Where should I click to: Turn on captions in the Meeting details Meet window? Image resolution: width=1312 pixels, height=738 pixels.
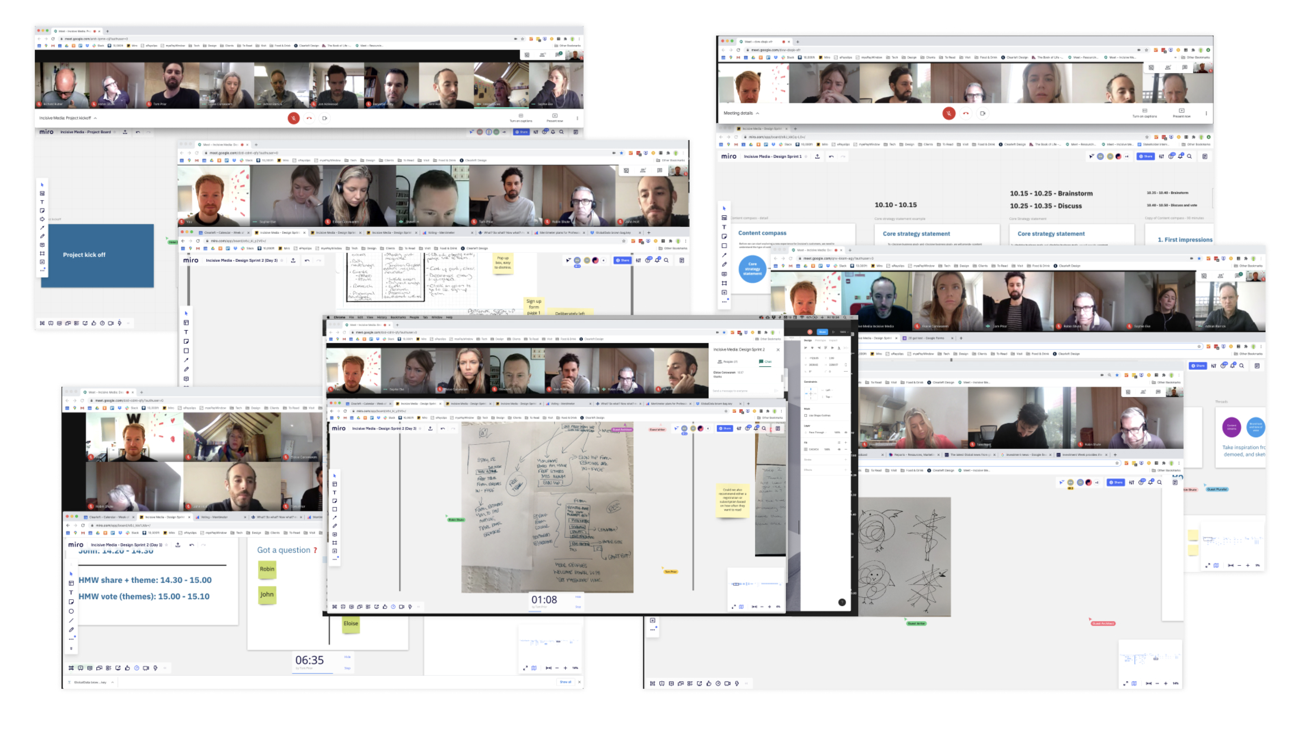point(1145,112)
